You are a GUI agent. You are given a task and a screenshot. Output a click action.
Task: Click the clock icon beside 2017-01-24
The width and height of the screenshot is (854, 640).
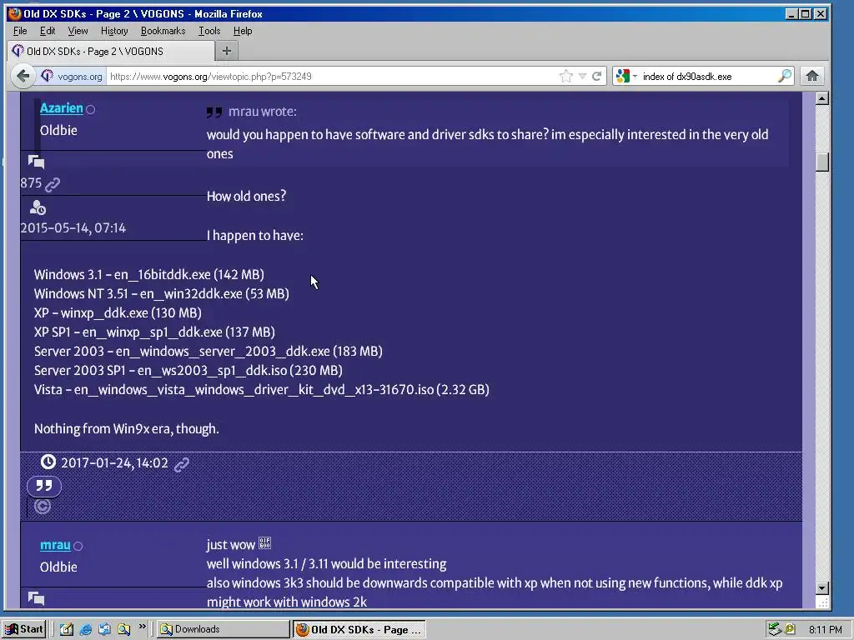tap(48, 462)
